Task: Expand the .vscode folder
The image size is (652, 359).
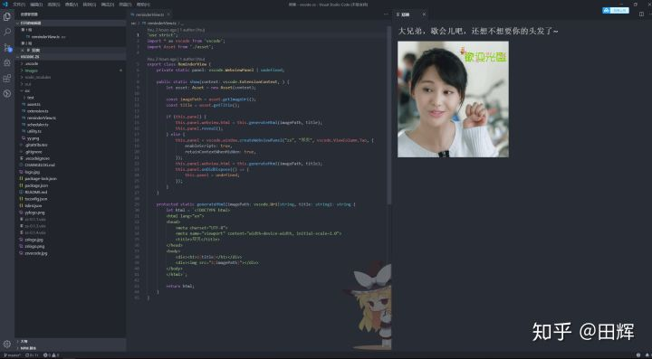Action: (32, 64)
